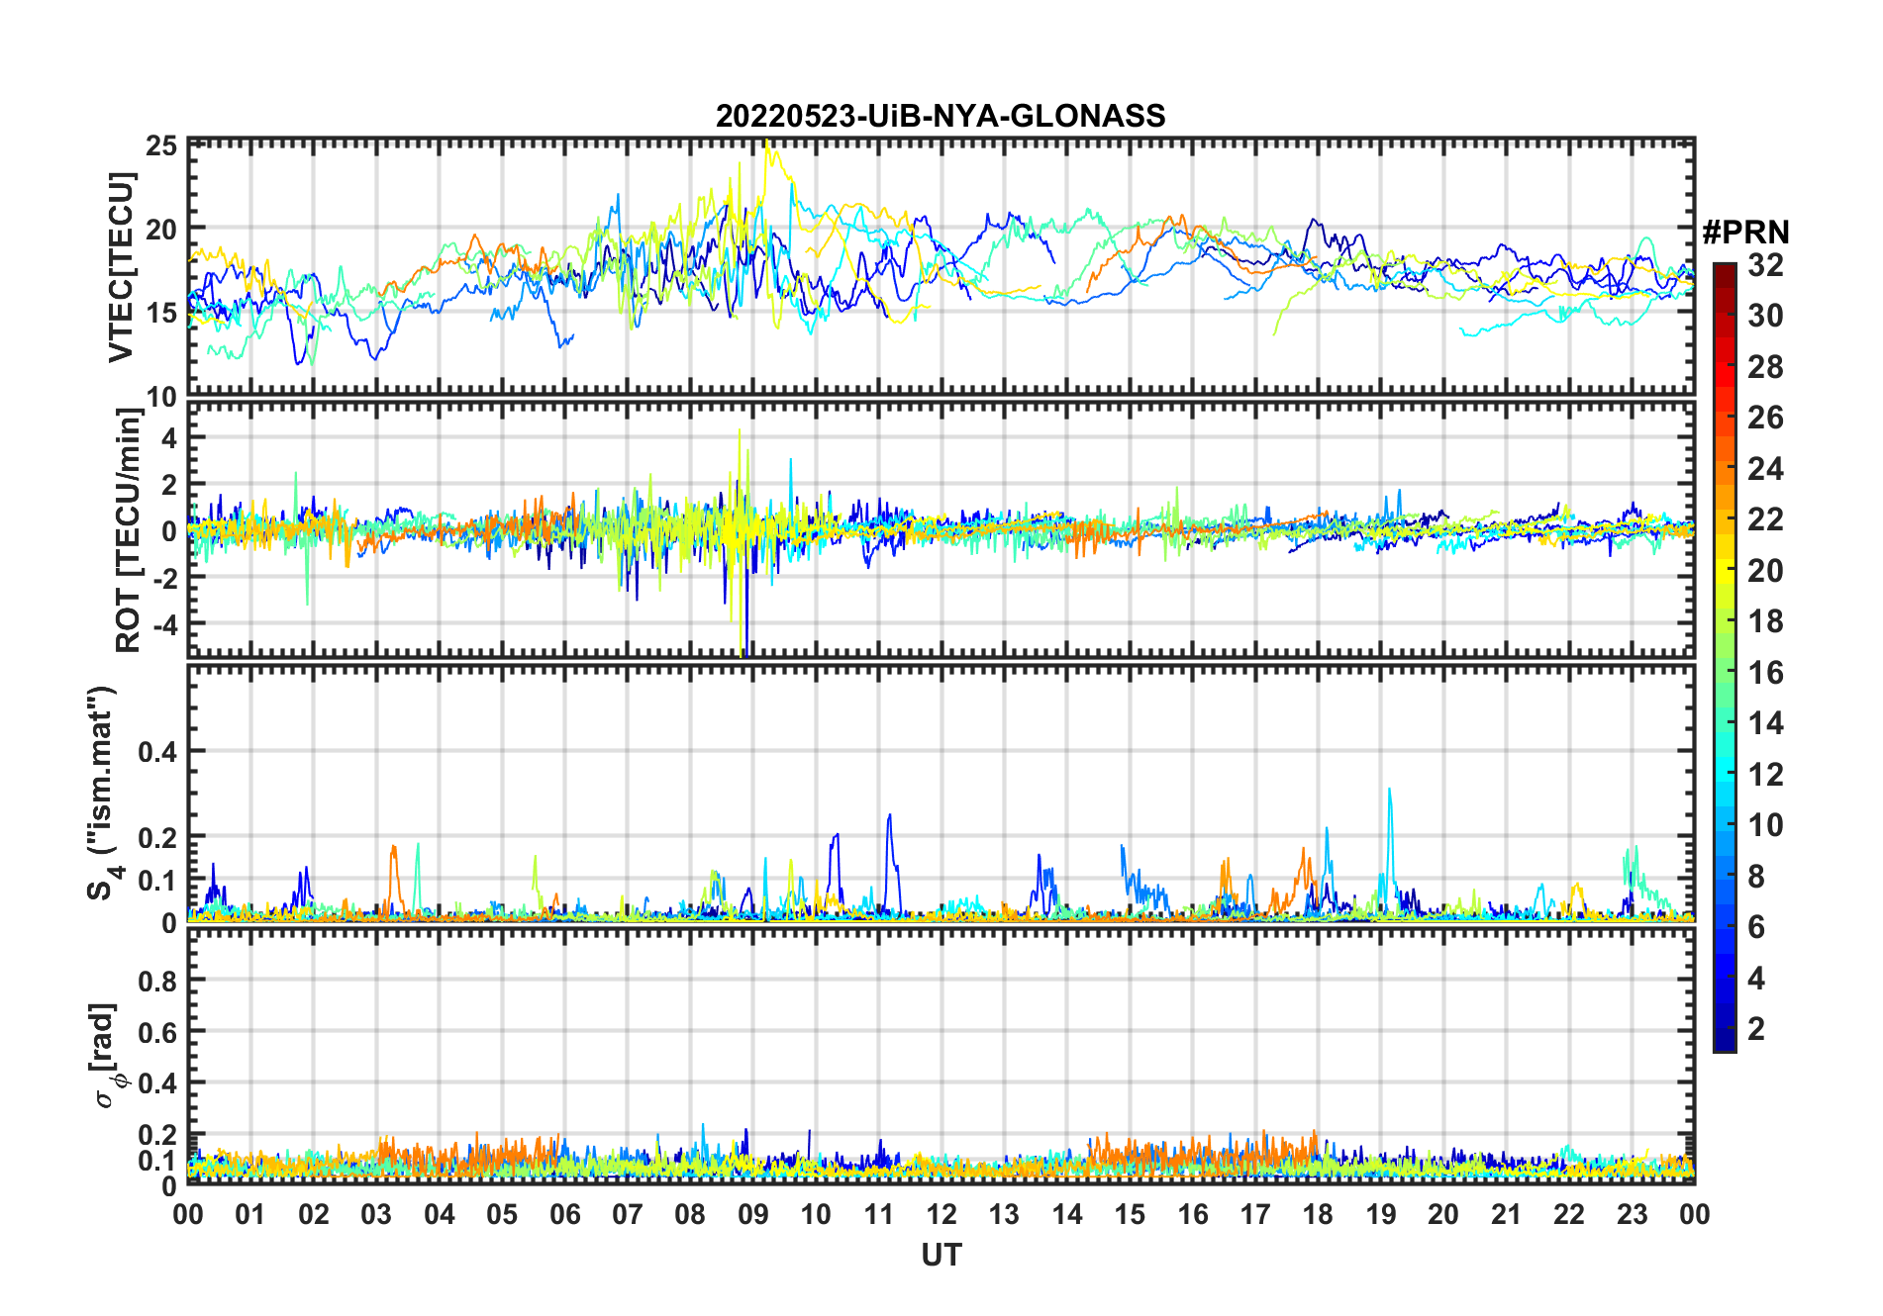Viewport: 1883px width, 1316px height.
Task: Select the 0.2 tick on the S4 axis
Action: [157, 837]
